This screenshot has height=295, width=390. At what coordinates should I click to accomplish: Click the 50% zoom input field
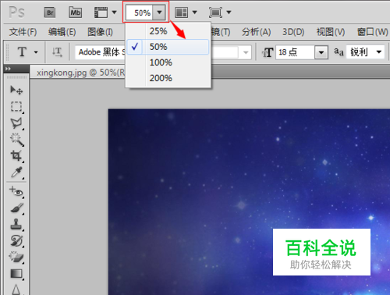coord(140,12)
